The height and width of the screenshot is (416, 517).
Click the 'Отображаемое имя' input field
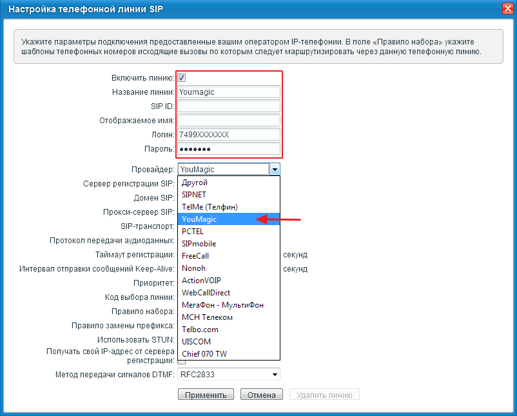click(x=228, y=121)
